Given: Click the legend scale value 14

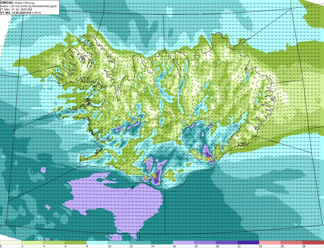Looking at the screenshot, I should tap(152, 246).
